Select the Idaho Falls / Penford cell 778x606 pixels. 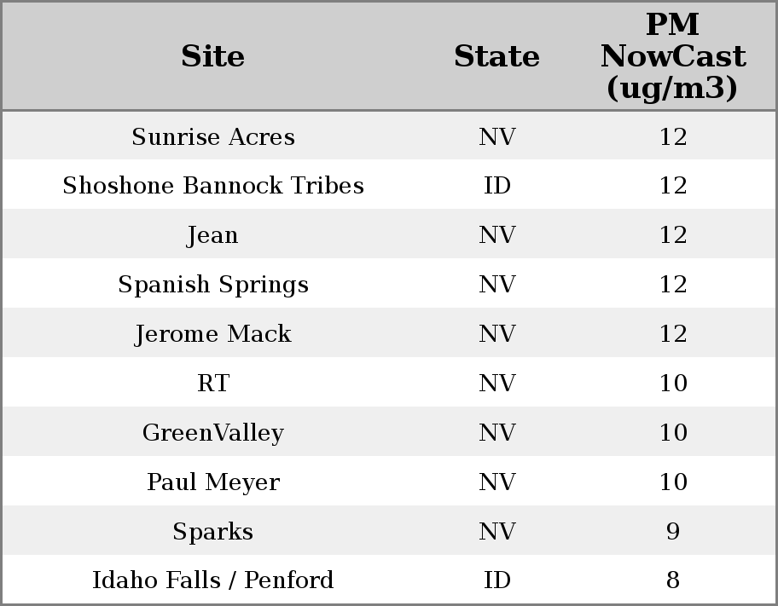(x=213, y=580)
